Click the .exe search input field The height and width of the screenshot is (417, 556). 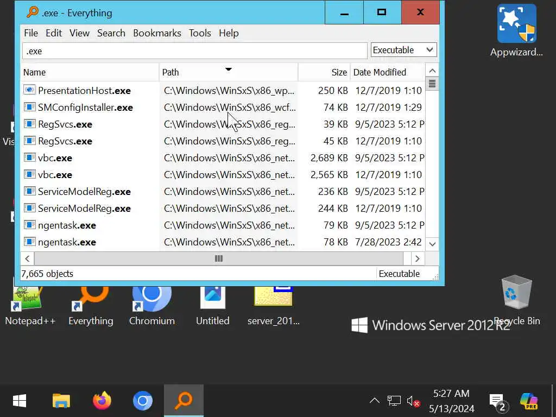[x=195, y=51]
